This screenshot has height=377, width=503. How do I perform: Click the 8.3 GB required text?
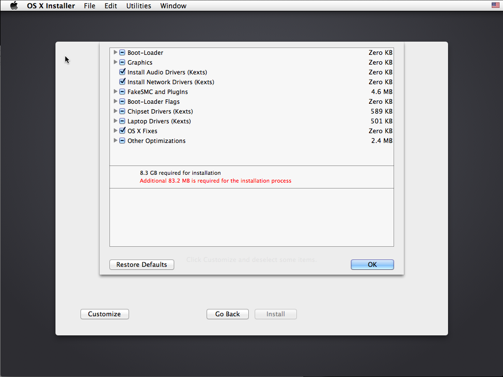click(x=180, y=173)
